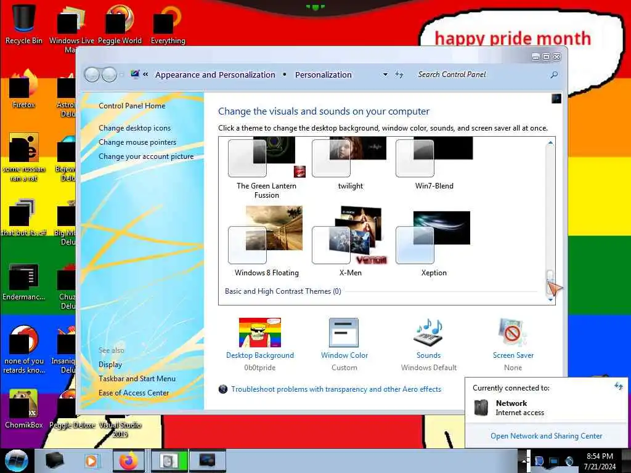The height and width of the screenshot is (473, 631).
Task: Open the Display link under See also
Action: pyautogui.click(x=110, y=365)
